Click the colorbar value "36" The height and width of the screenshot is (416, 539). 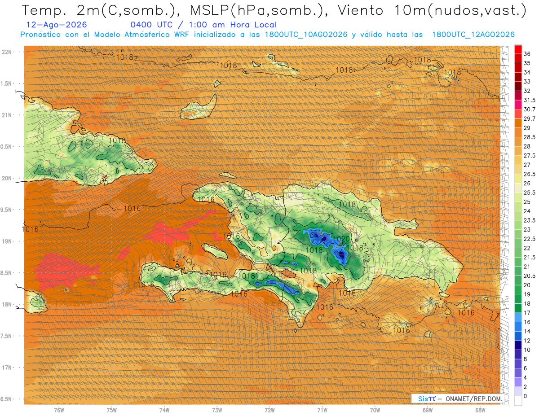[527, 53]
